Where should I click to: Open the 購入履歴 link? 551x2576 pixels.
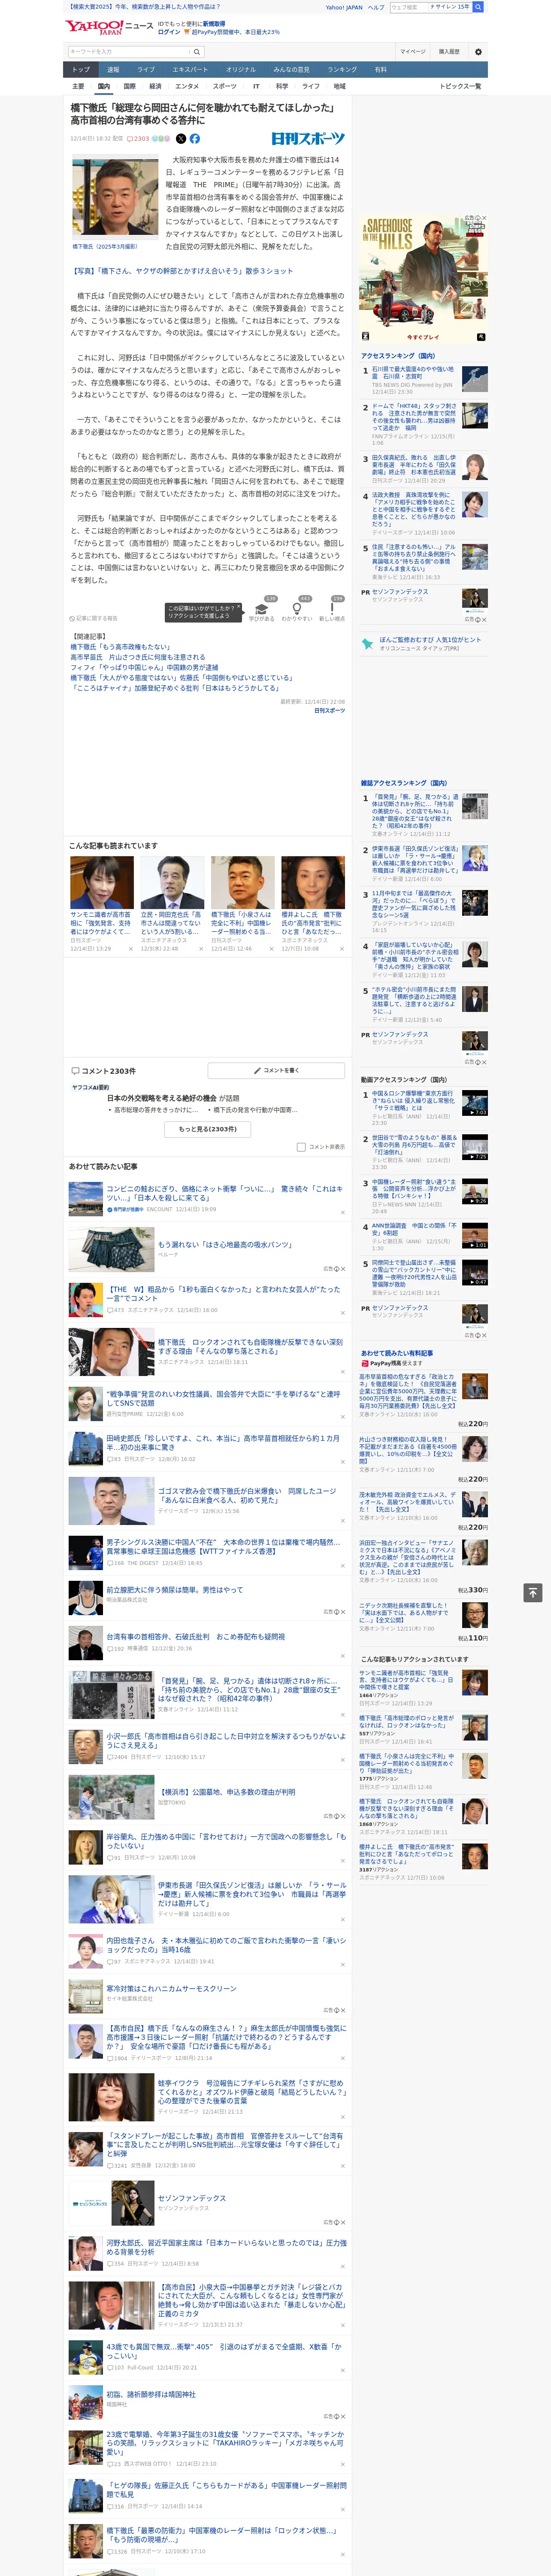(x=449, y=52)
